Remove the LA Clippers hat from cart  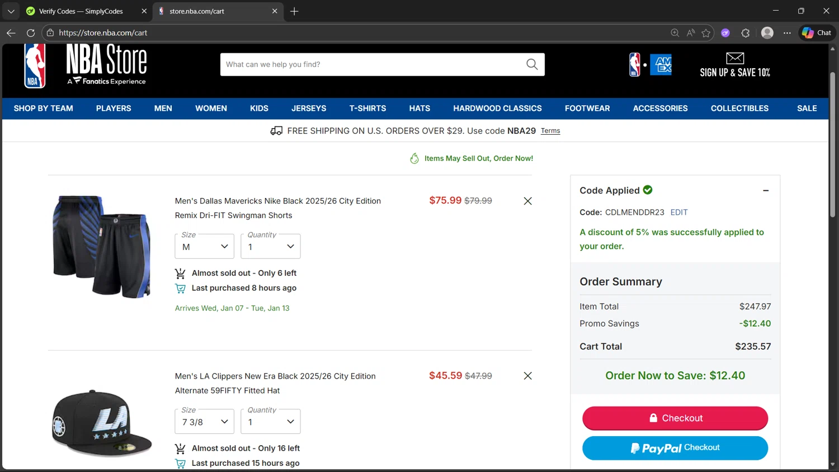click(x=527, y=376)
